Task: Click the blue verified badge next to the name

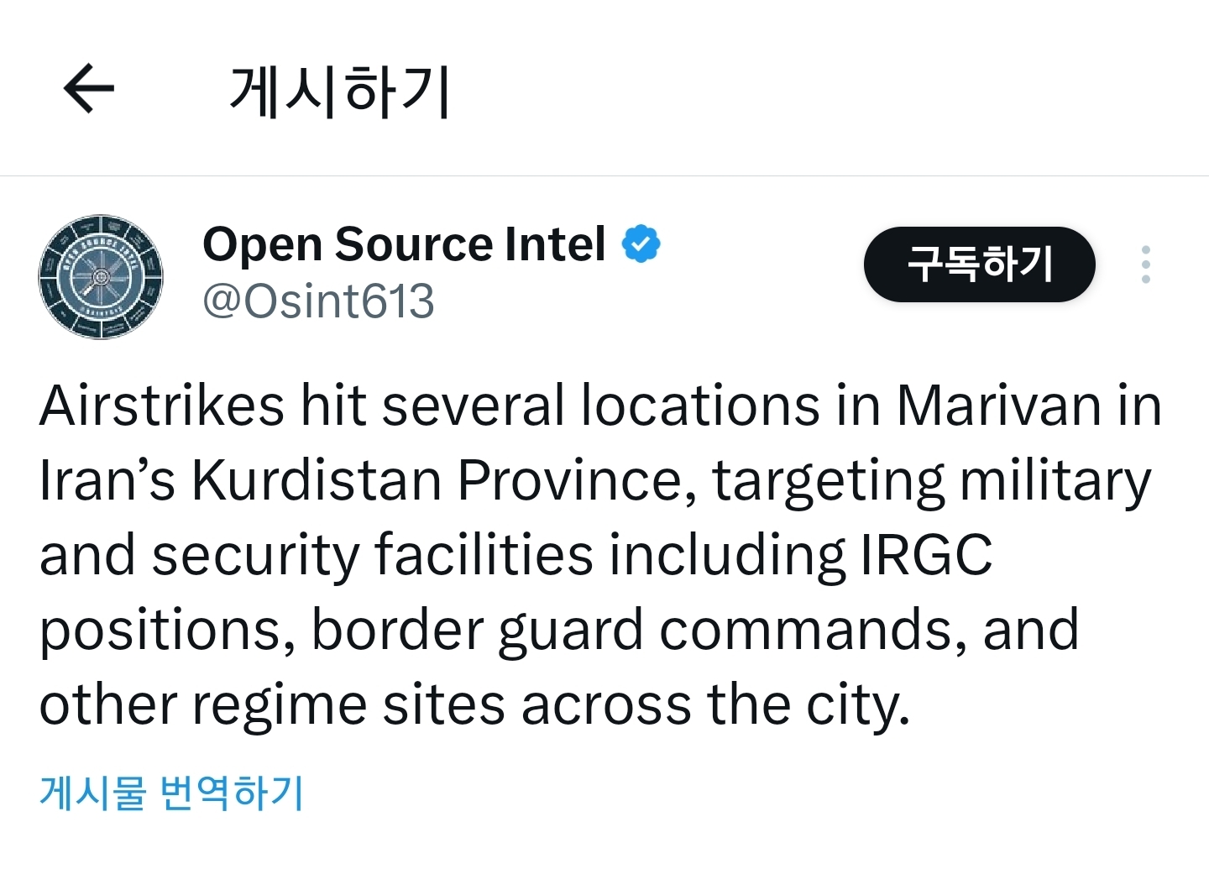Action: tap(641, 243)
